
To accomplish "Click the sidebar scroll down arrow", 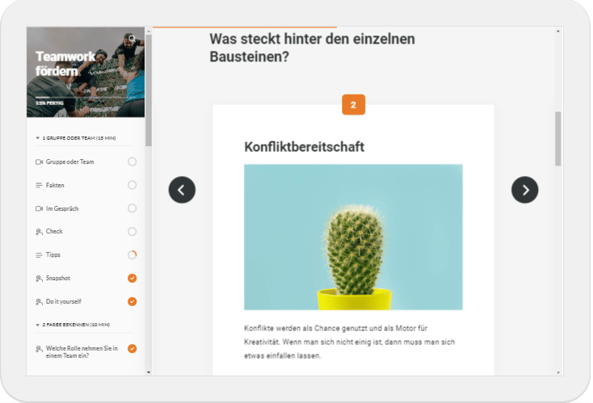I will coord(149,372).
